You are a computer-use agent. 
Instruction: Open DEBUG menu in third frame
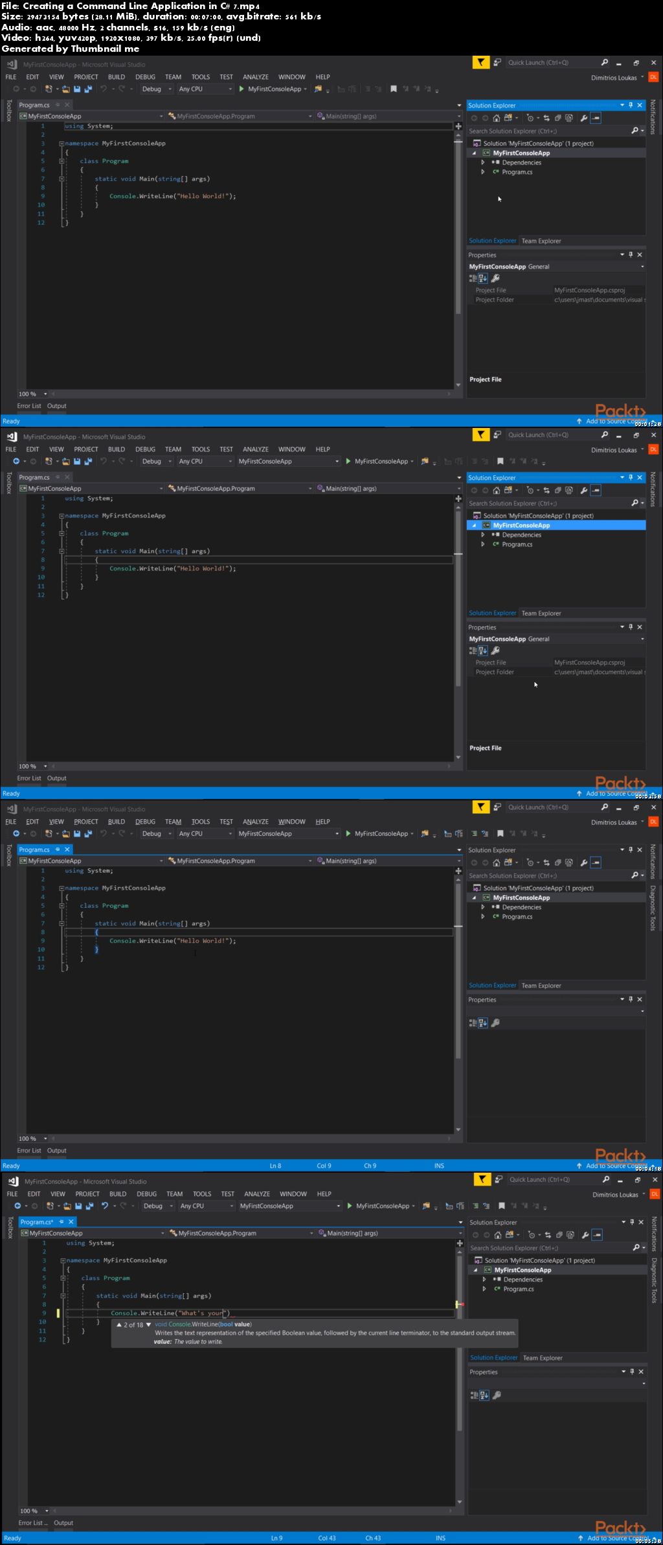pyautogui.click(x=145, y=822)
